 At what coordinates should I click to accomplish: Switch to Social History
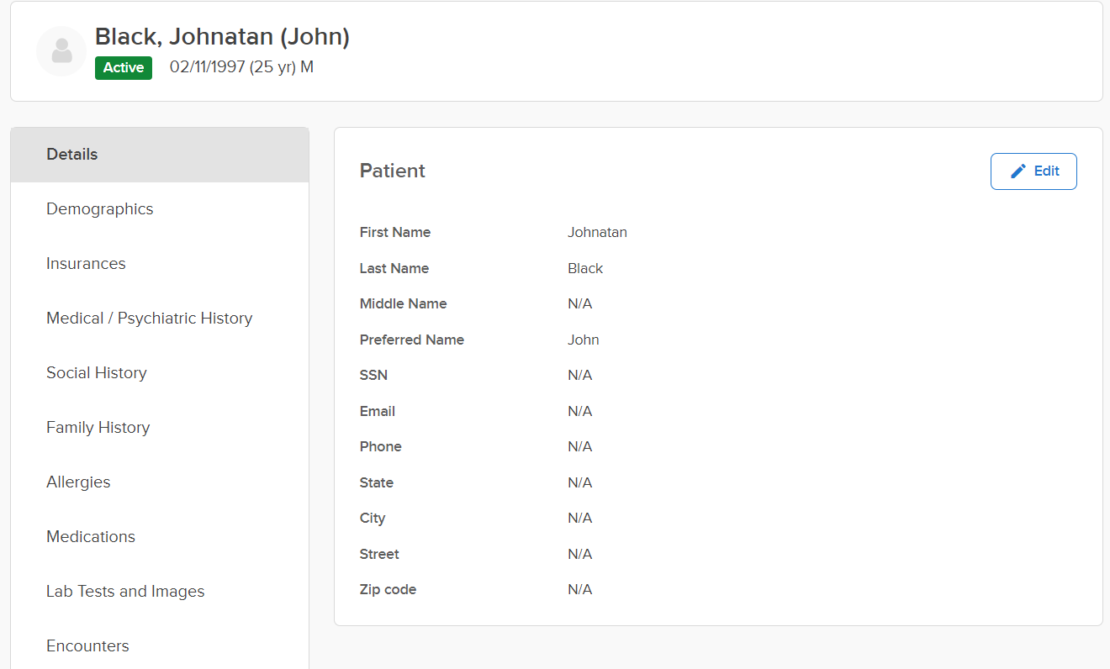coord(97,373)
